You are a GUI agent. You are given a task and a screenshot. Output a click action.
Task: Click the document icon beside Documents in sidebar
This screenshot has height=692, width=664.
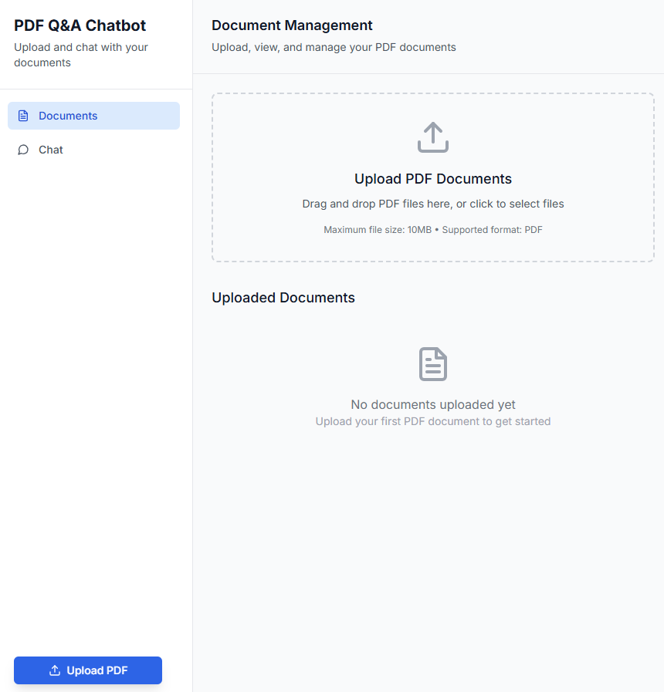click(23, 116)
